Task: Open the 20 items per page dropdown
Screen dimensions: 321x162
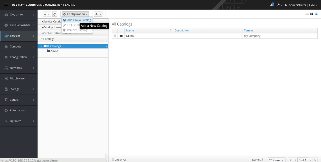Action: click(x=276, y=160)
